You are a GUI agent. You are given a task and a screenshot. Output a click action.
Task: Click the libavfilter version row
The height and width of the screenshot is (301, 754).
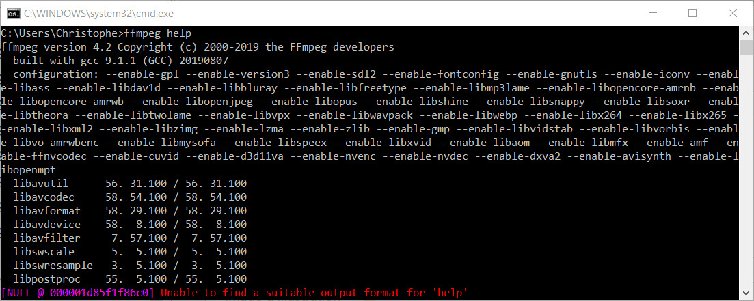click(130, 238)
